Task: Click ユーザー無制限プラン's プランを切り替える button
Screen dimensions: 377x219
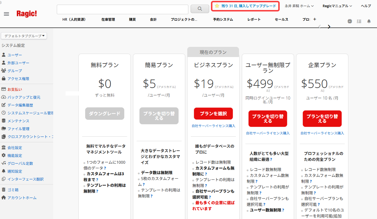Action: tap(268, 119)
